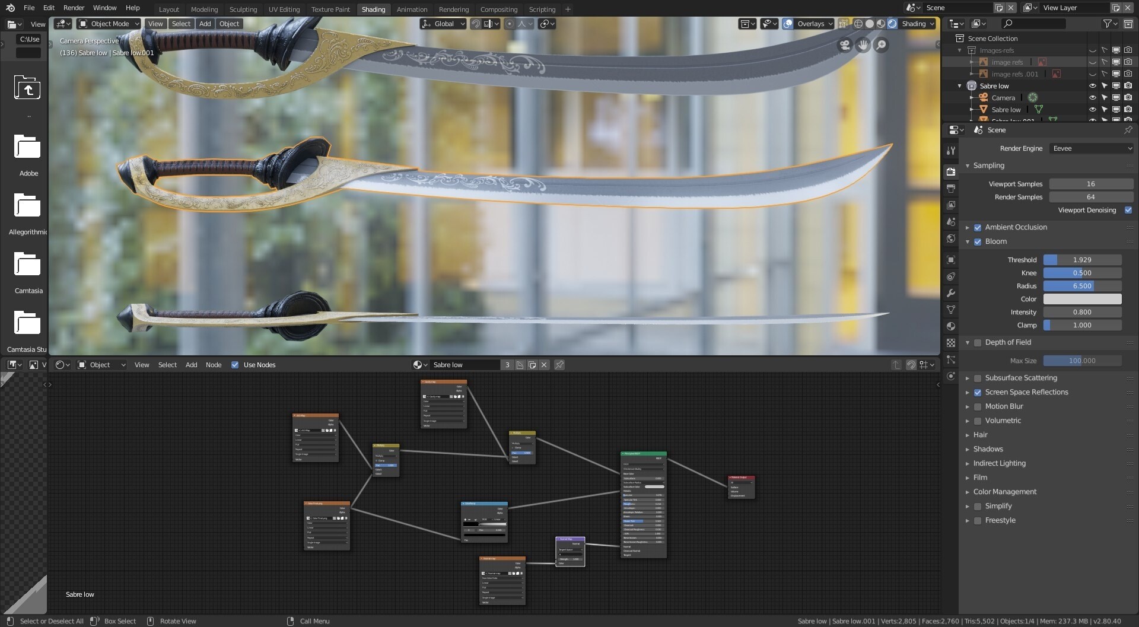Screen dimensions: 1139x627
Task: Open the Render Engine dropdown
Action: [1091, 148]
